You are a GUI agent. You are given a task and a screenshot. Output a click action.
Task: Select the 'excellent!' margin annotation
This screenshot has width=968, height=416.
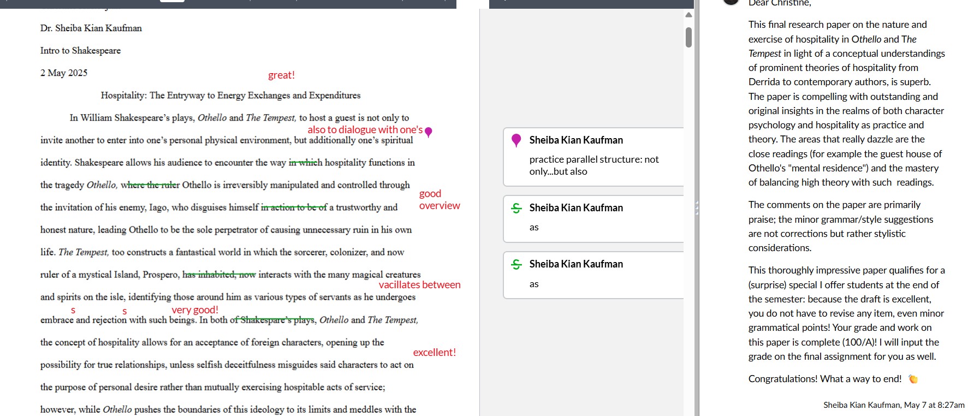[434, 353]
